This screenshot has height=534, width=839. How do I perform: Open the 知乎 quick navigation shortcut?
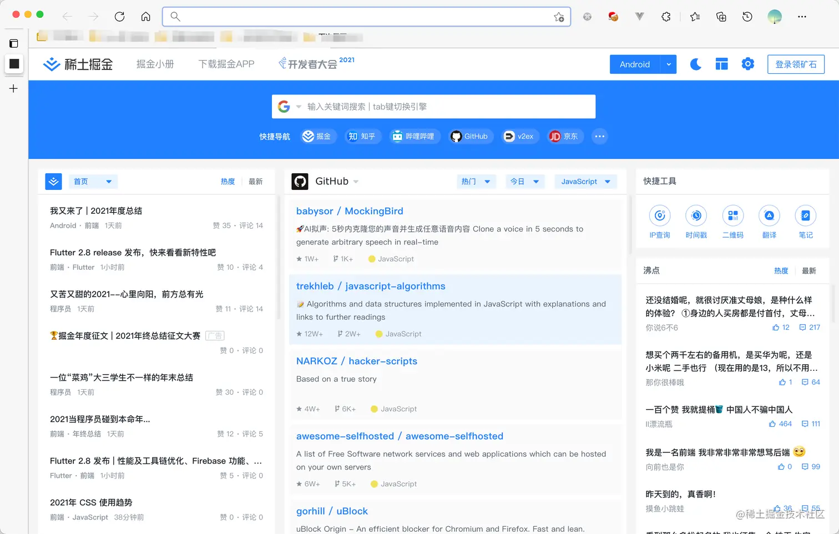(x=362, y=137)
